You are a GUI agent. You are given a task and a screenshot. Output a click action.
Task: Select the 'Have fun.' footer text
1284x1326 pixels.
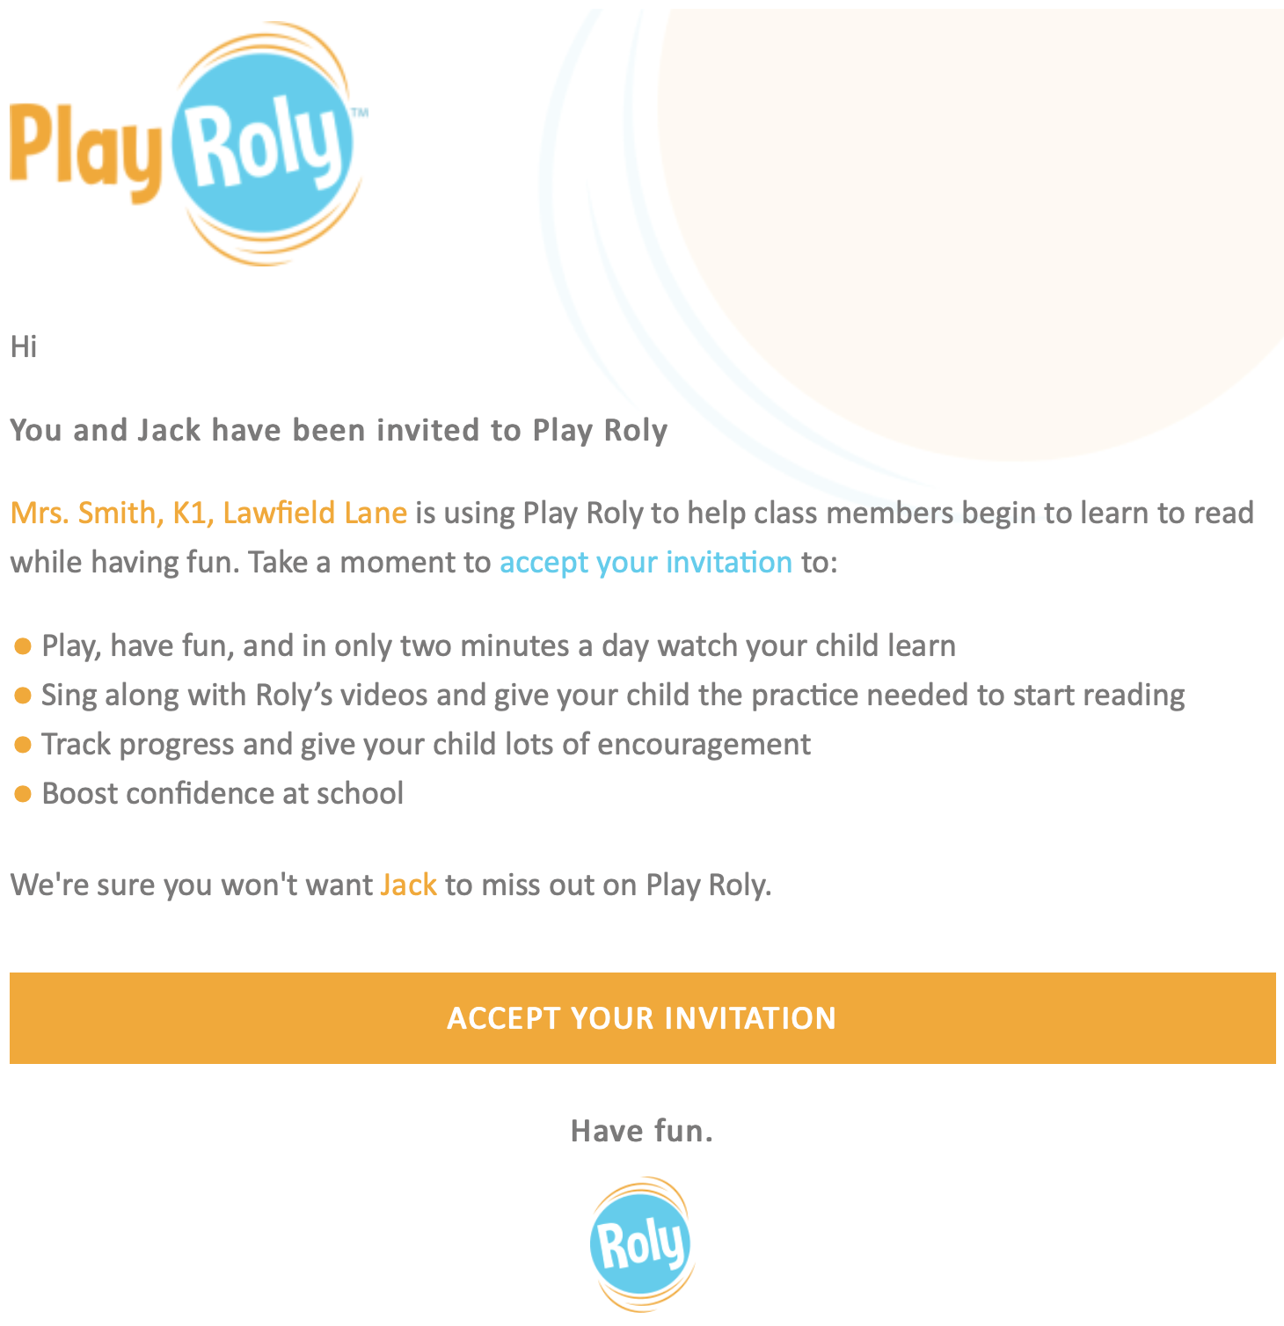tap(643, 1131)
